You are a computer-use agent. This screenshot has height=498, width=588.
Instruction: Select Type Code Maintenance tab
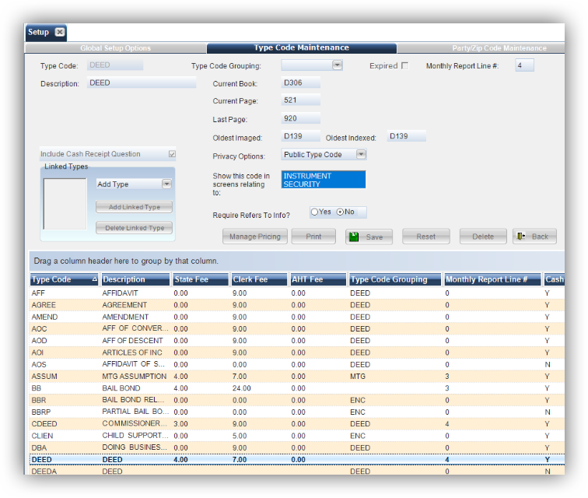[x=302, y=47]
